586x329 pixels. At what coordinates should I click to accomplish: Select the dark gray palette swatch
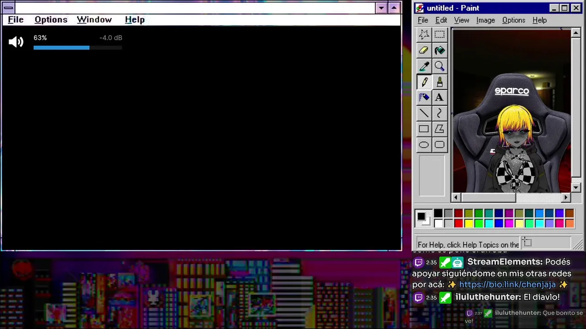point(448,213)
